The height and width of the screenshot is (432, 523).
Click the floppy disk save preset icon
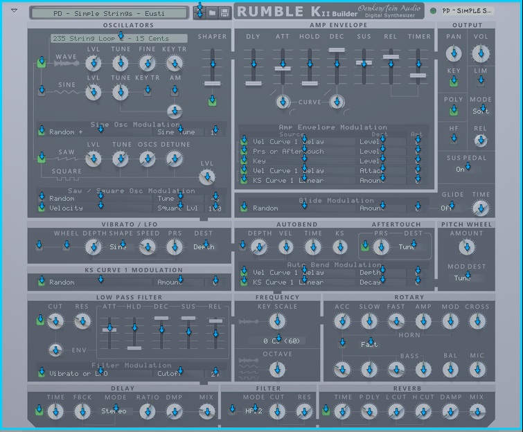(x=225, y=13)
